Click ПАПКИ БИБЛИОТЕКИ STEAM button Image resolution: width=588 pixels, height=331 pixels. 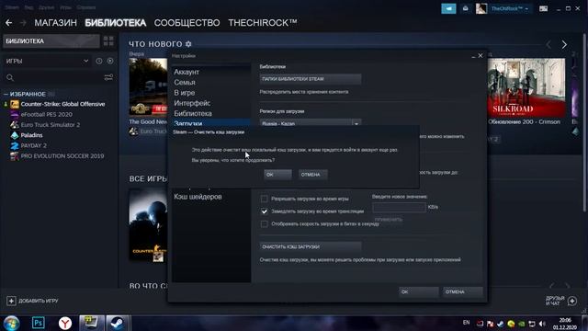point(311,79)
